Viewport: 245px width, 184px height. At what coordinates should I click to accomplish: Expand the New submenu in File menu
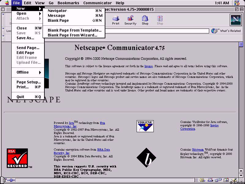point(28,9)
